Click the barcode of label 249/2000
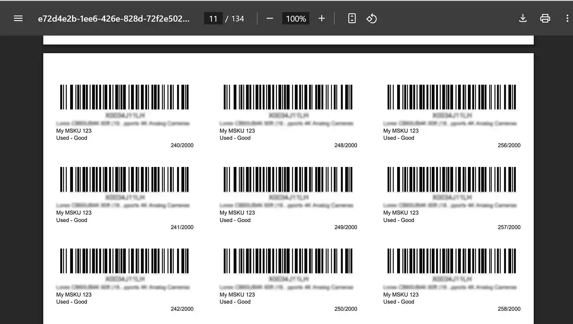573x324 pixels. point(288,179)
